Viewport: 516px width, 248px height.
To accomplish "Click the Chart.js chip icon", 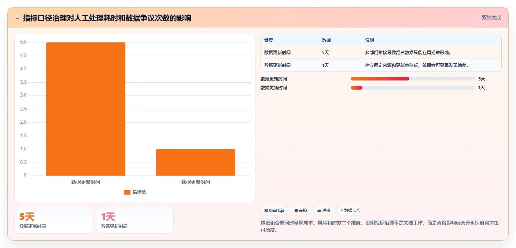I will point(266,211).
